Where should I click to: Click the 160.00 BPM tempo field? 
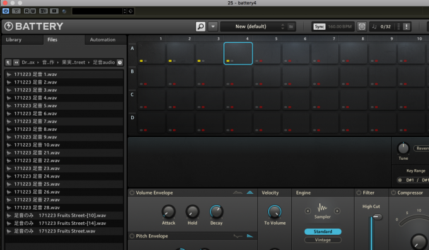(x=339, y=27)
